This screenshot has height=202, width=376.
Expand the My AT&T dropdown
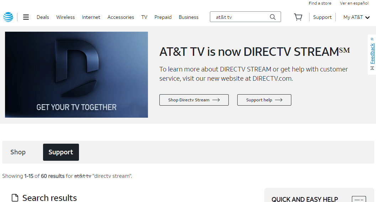pyautogui.click(x=356, y=17)
